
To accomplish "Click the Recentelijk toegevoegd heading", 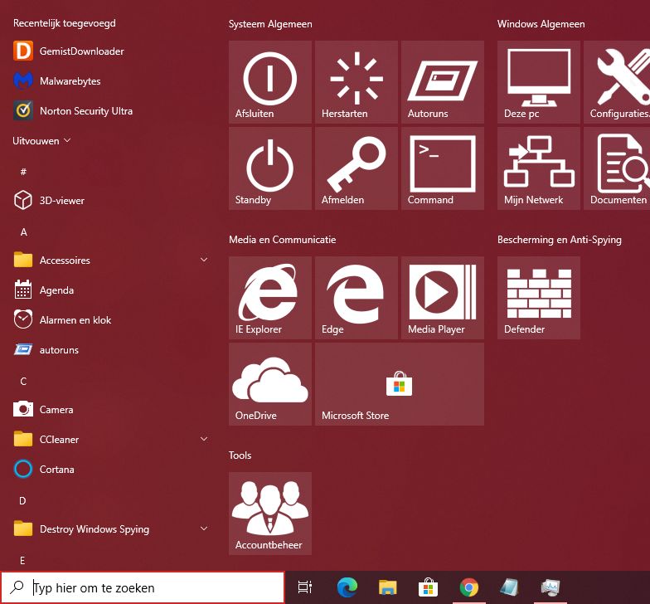I will pyautogui.click(x=65, y=23).
